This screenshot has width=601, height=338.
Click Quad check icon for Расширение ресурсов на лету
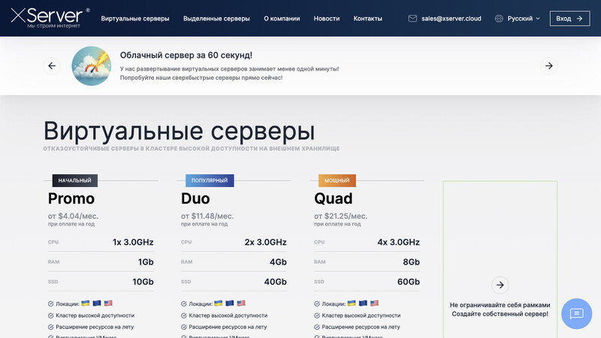pos(316,327)
